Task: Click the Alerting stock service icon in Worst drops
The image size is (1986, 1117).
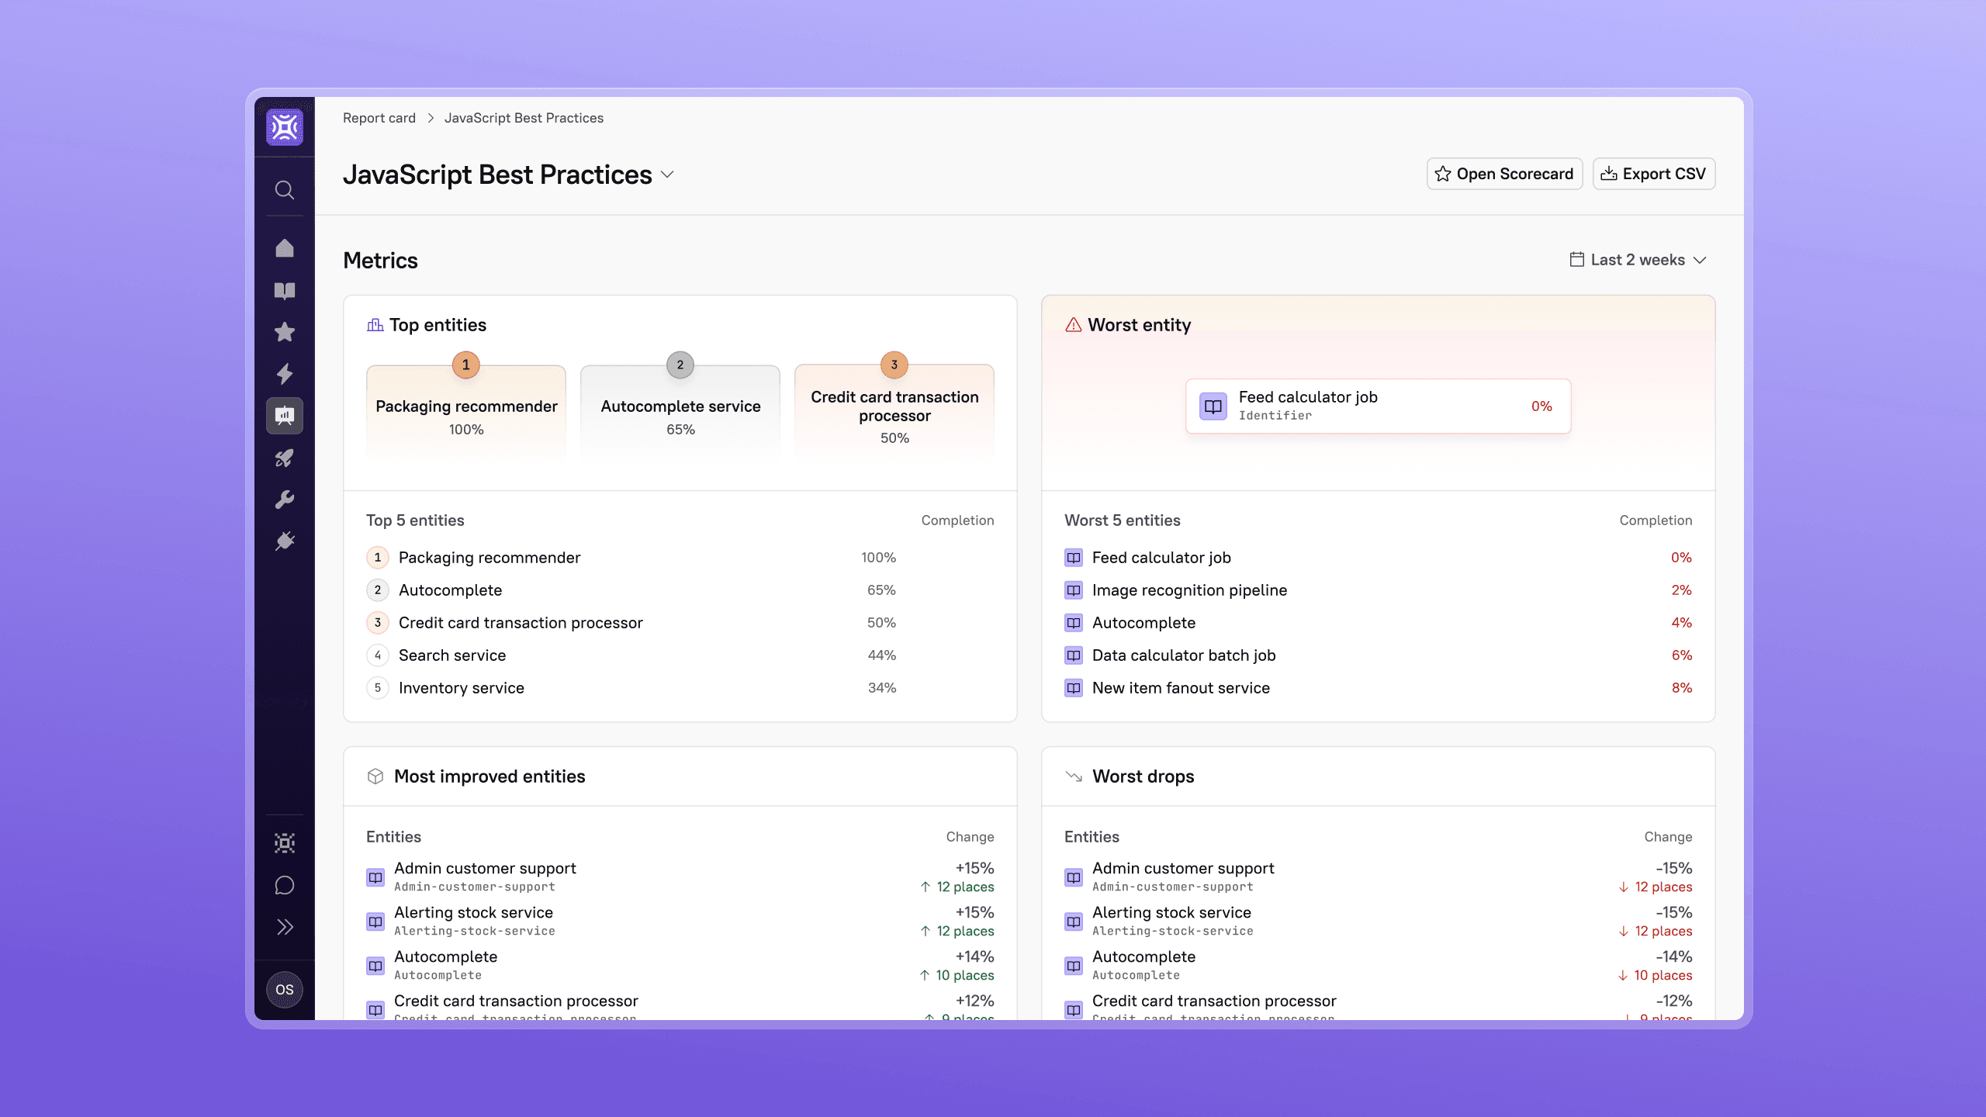Action: click(1074, 922)
